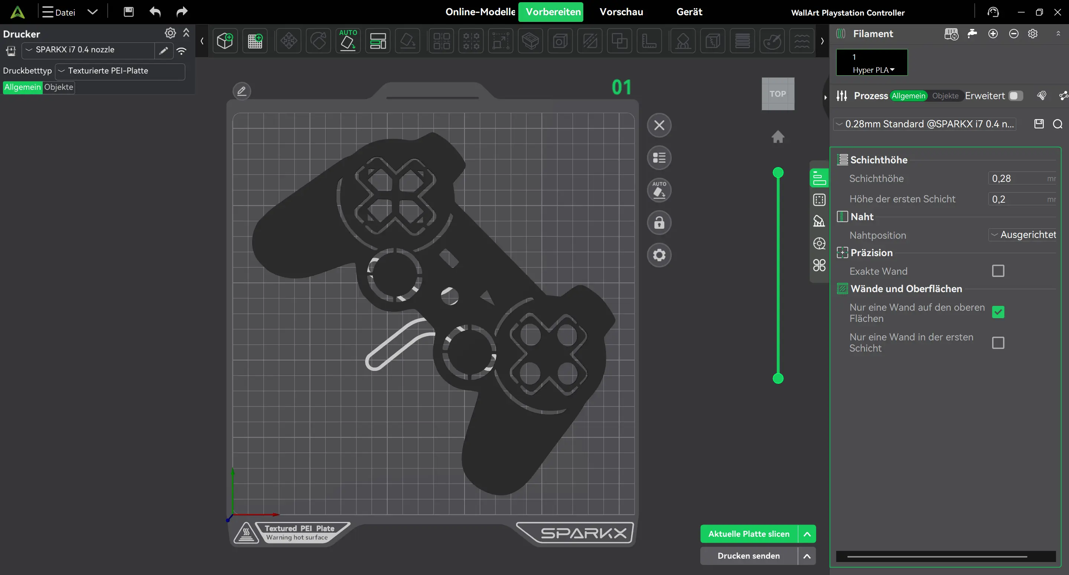
Task: Collapse the Filament section with double chevron
Action: pos(1058,34)
